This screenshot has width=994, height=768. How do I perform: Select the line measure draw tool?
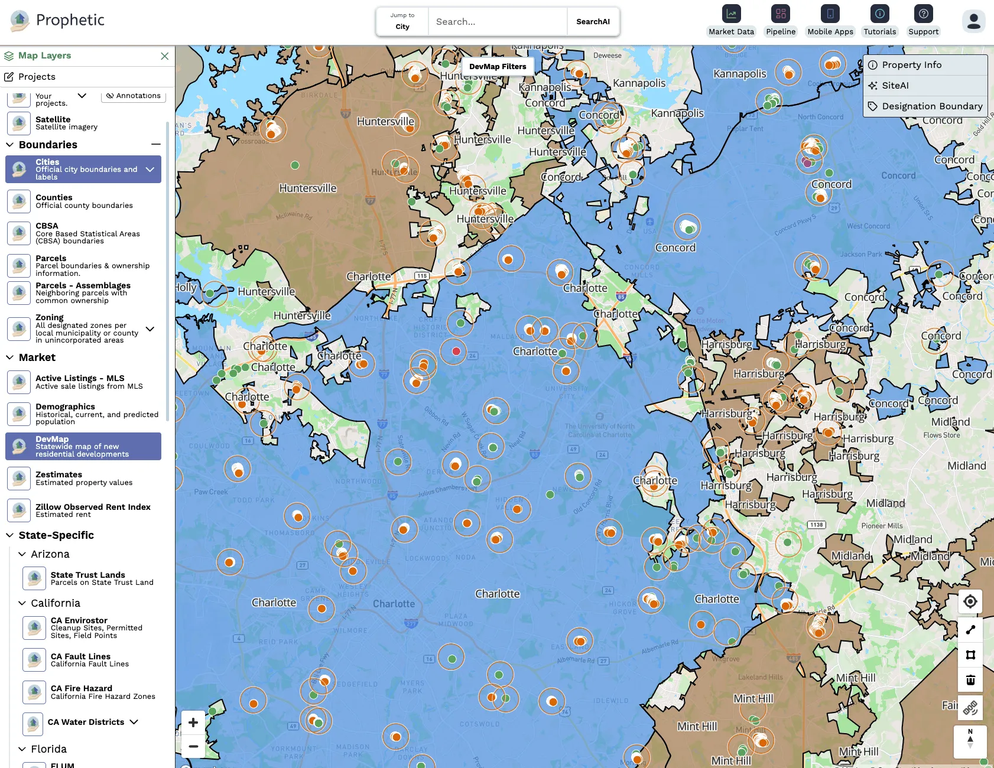[x=970, y=630]
